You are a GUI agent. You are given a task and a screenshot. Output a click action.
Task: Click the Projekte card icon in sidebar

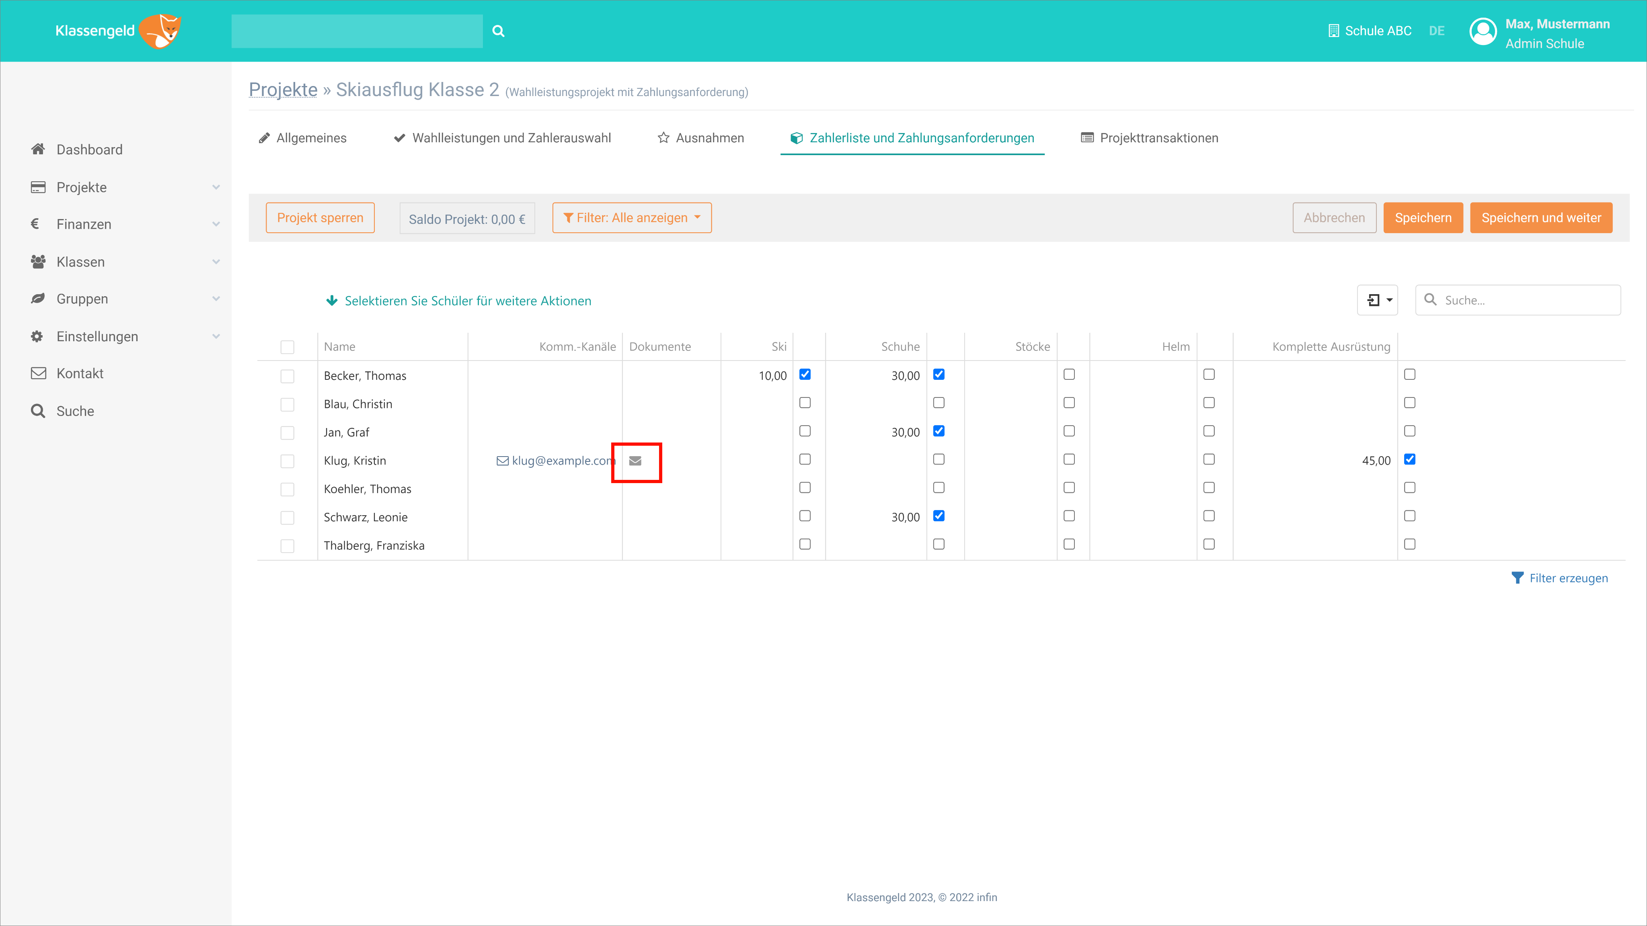point(38,186)
